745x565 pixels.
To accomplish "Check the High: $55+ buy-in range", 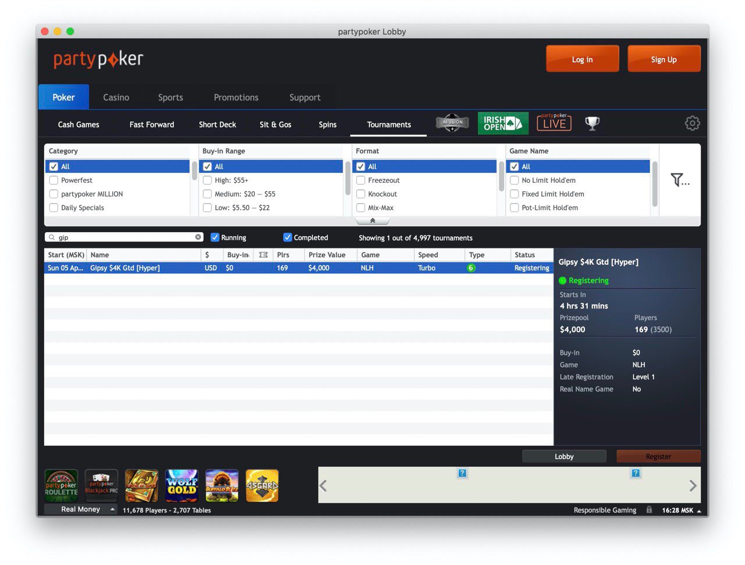I will (x=207, y=180).
